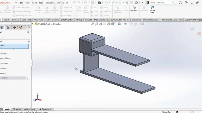
Task: Expand the Part1 flyout feature tree arrow
Action: (x=33, y=24)
